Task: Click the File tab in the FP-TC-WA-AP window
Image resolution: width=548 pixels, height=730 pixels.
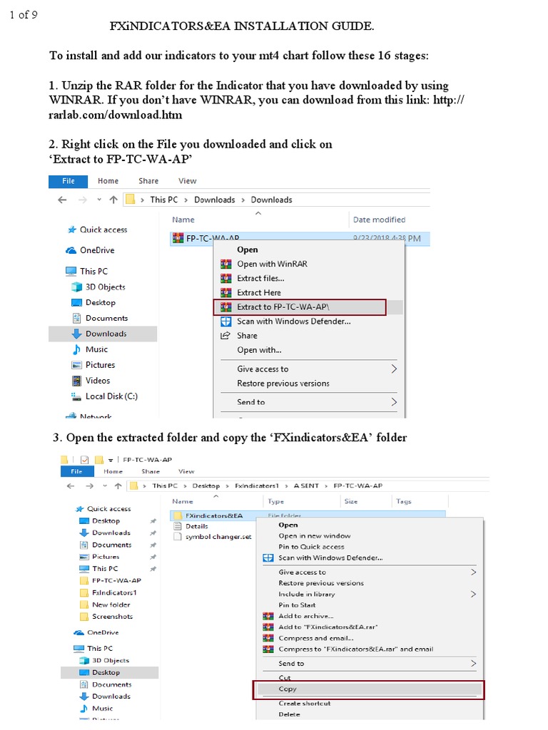Action: (77, 472)
